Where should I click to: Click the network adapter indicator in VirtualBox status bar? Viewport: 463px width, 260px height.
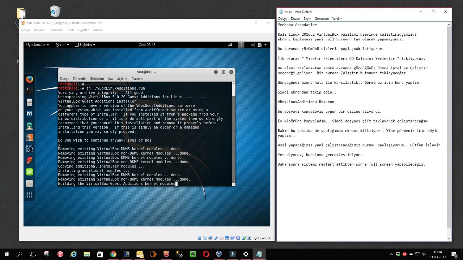pos(211,238)
